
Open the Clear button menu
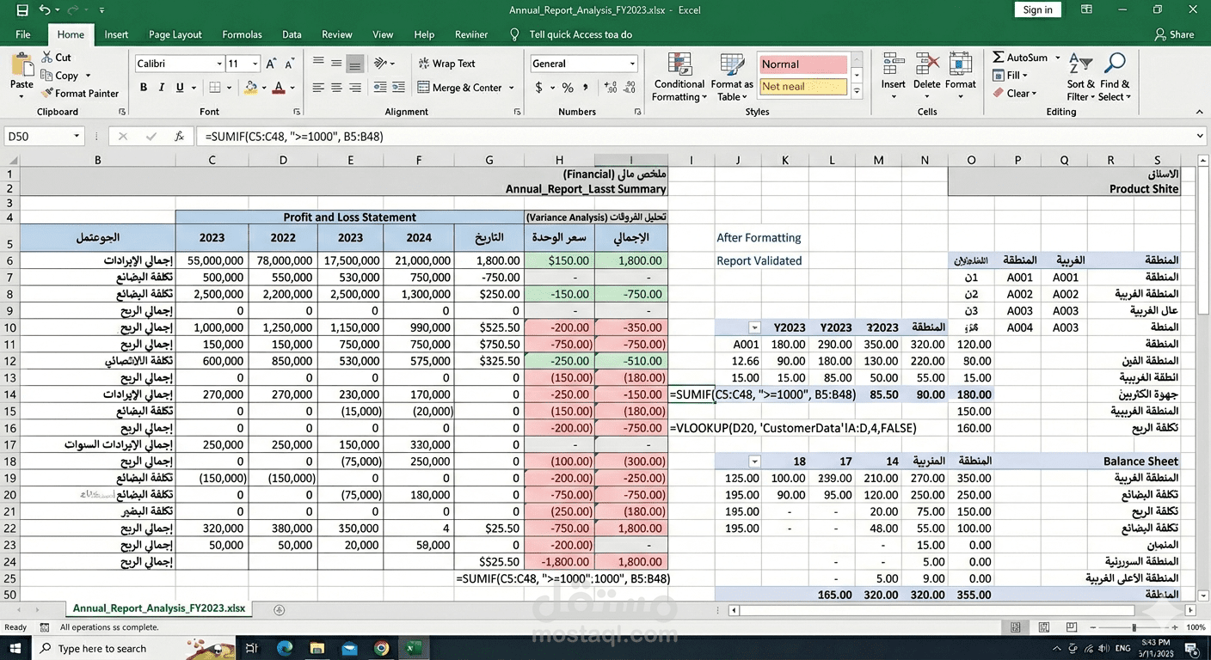coord(1015,93)
